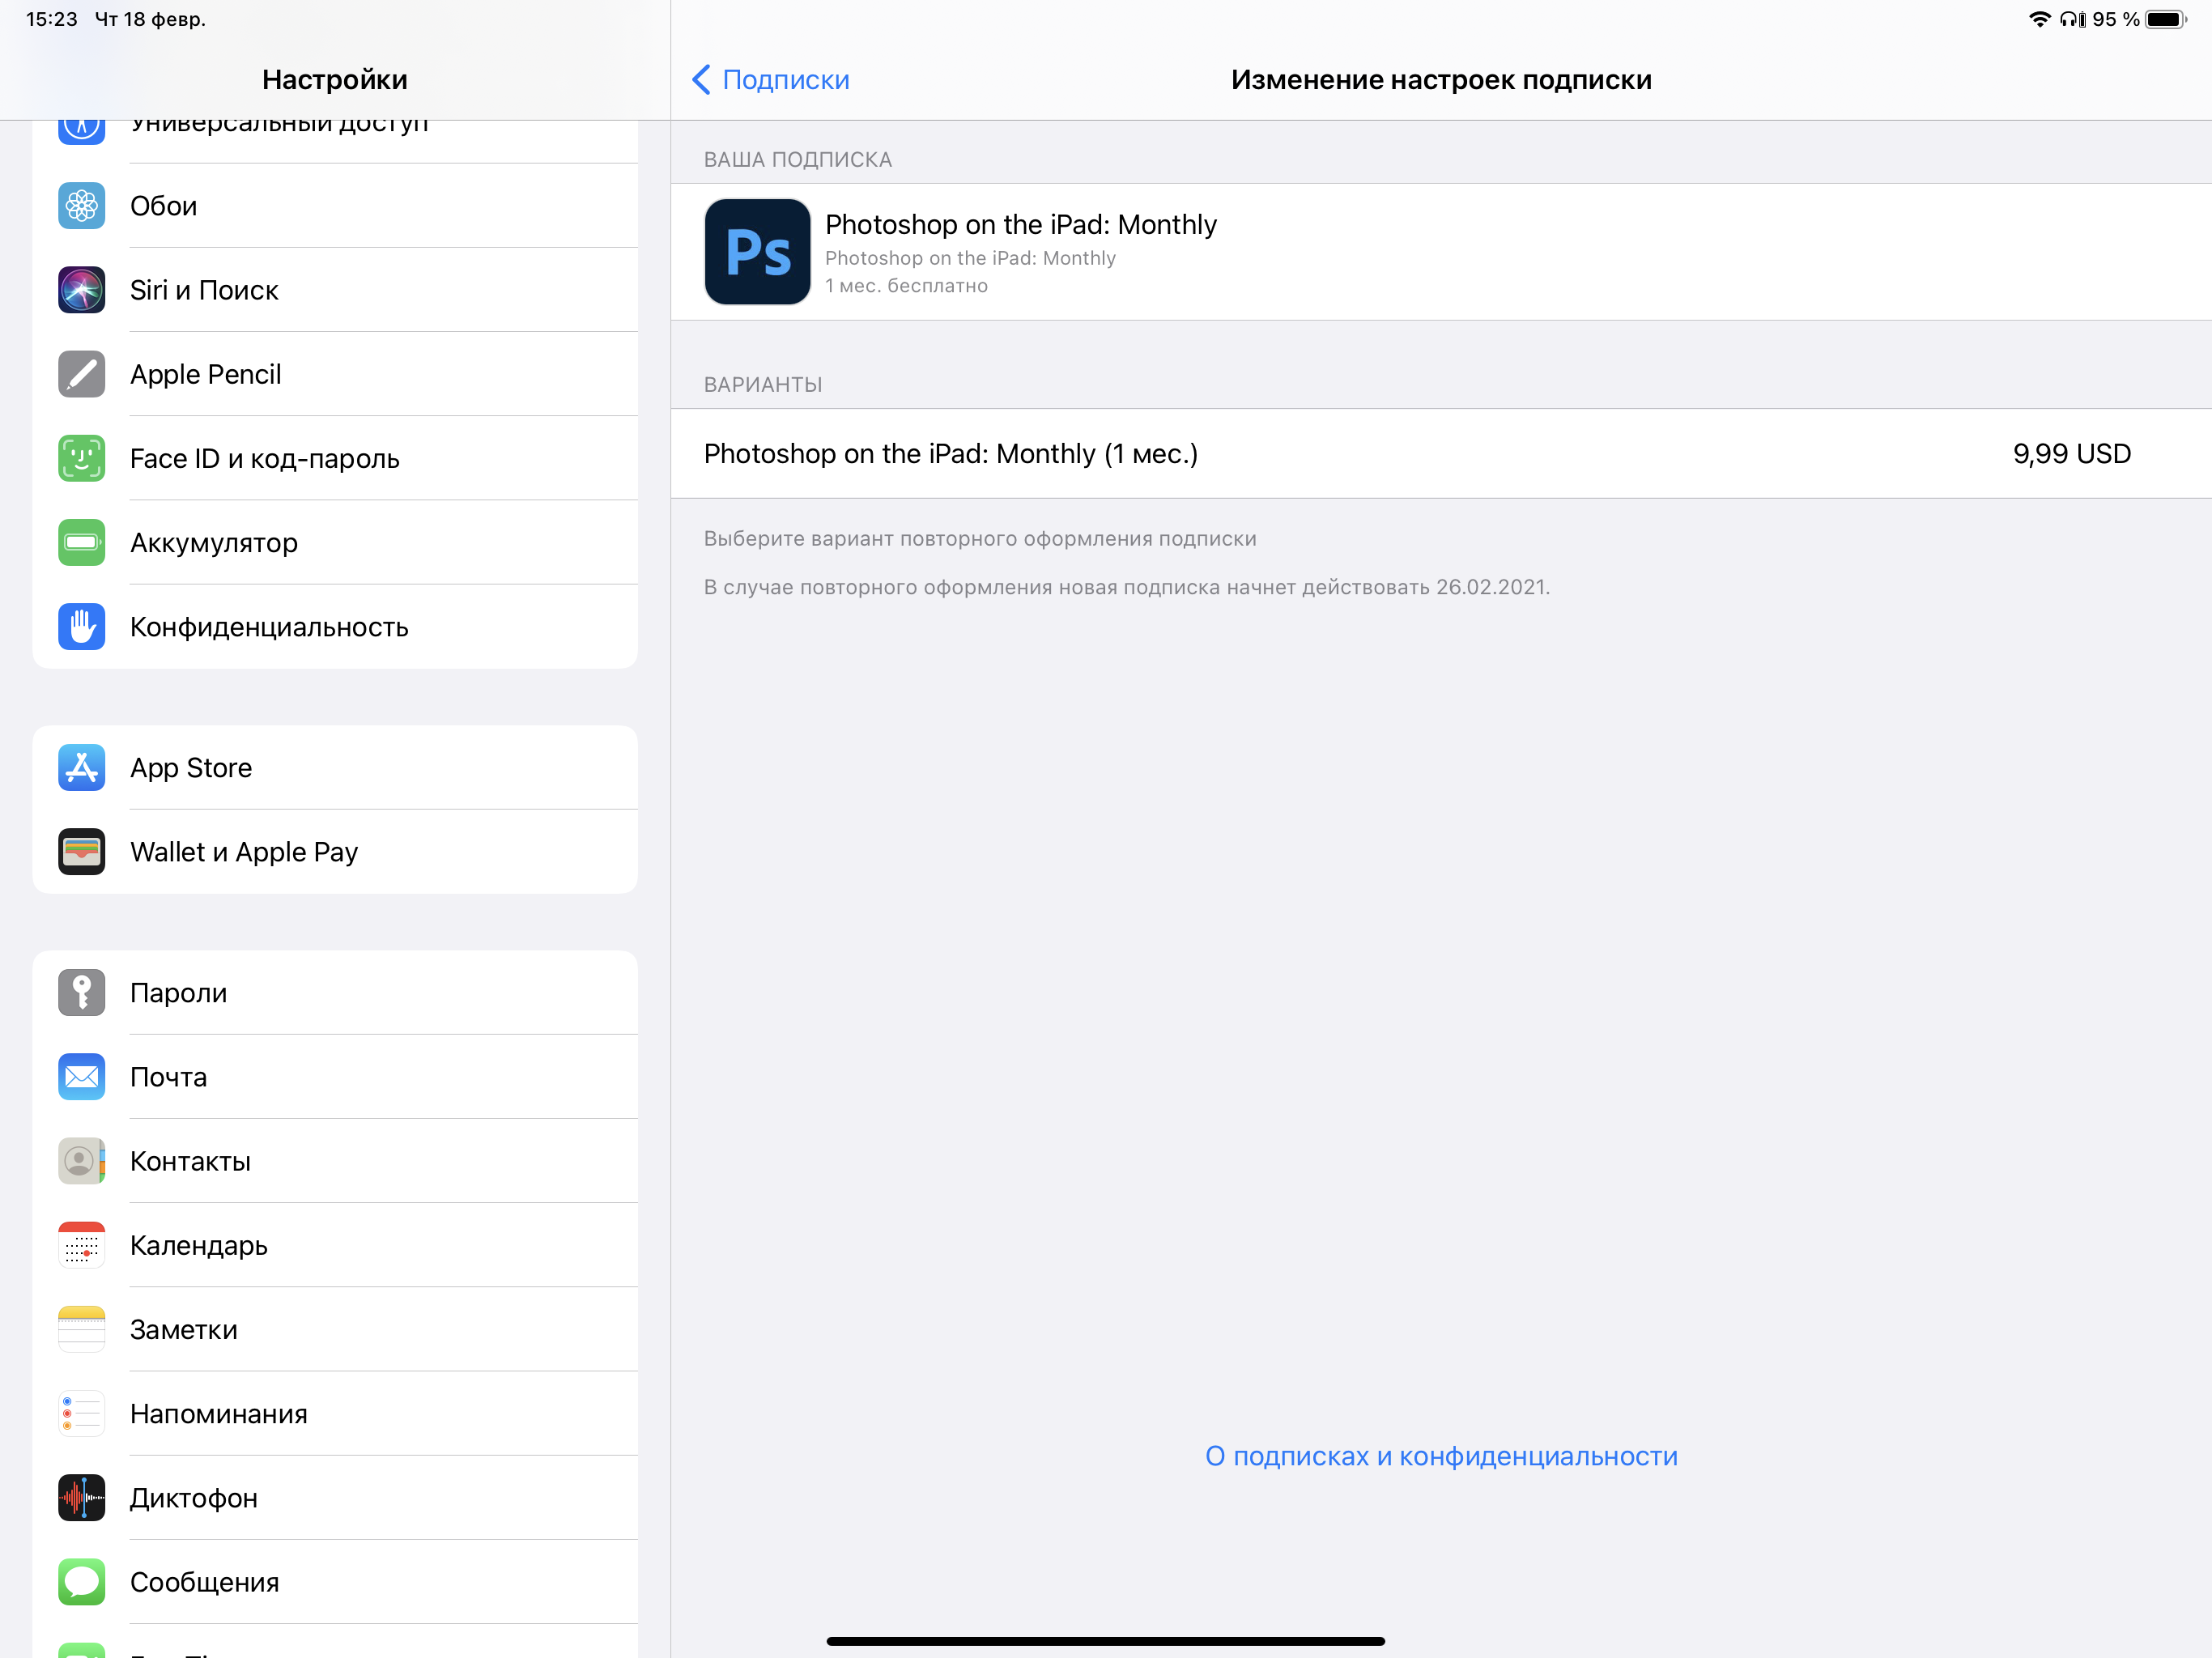Tap the battery indicator in status bar
Viewport: 2212px width, 1658px height.
click(x=2166, y=19)
